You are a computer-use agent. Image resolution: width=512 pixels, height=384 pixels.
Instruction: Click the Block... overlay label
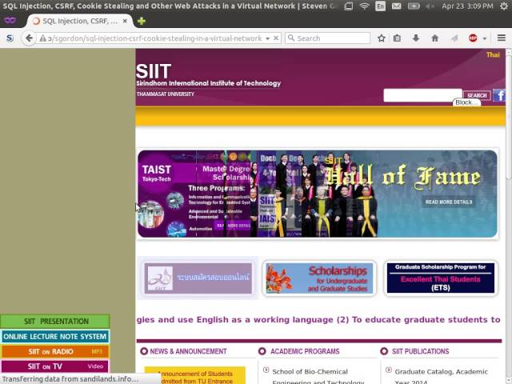click(466, 102)
